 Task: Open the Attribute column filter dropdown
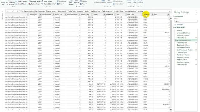(152, 15)
